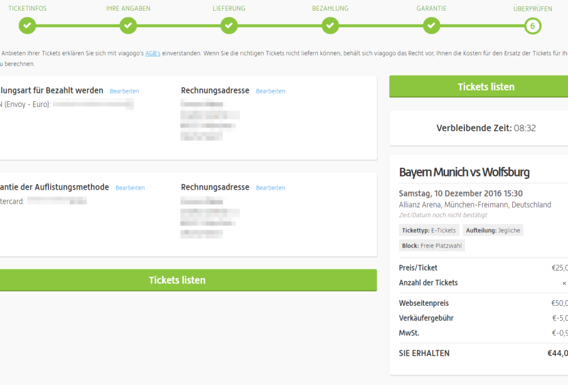568x385 pixels.
Task: Go to the GARANTIE step label
Action: (x=431, y=8)
